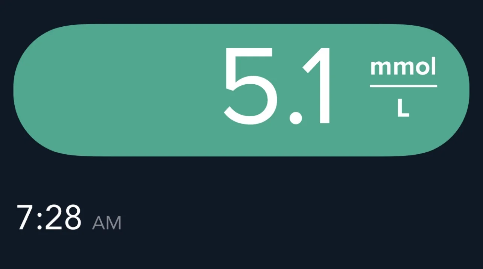The width and height of the screenshot is (483, 269).
Task: Click the L unit denominator
Action: click(x=403, y=108)
